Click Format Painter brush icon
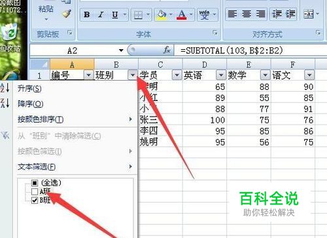327x238 pixels. point(67,14)
